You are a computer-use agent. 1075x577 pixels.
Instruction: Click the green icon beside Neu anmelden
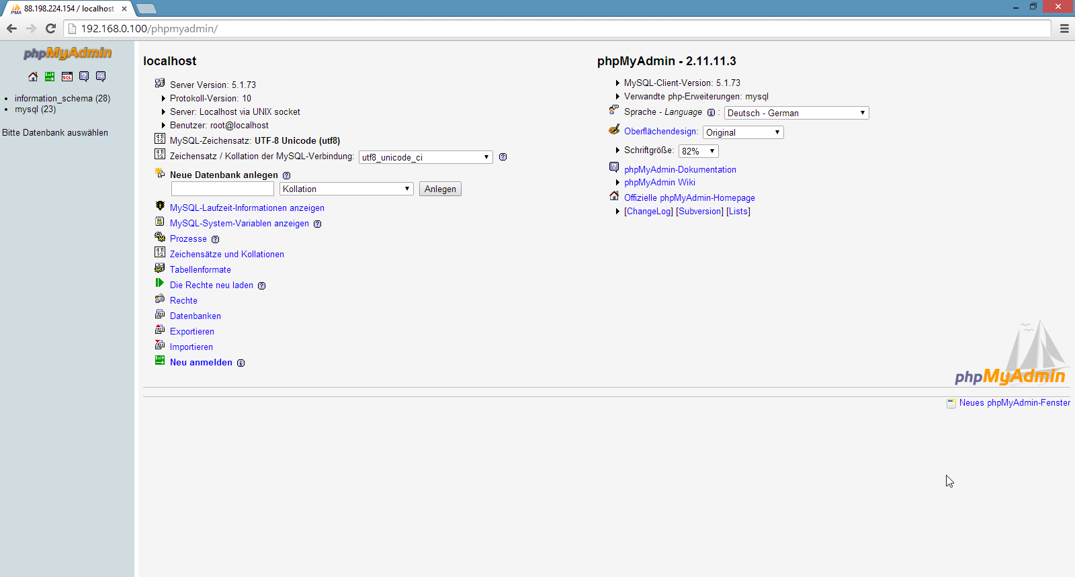click(160, 361)
